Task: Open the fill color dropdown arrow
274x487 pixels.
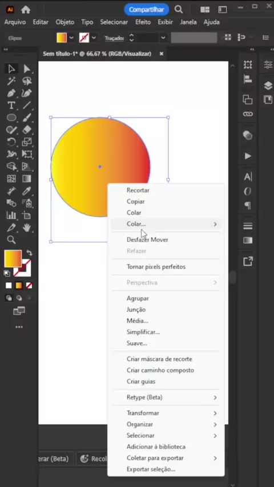Action: [71, 38]
